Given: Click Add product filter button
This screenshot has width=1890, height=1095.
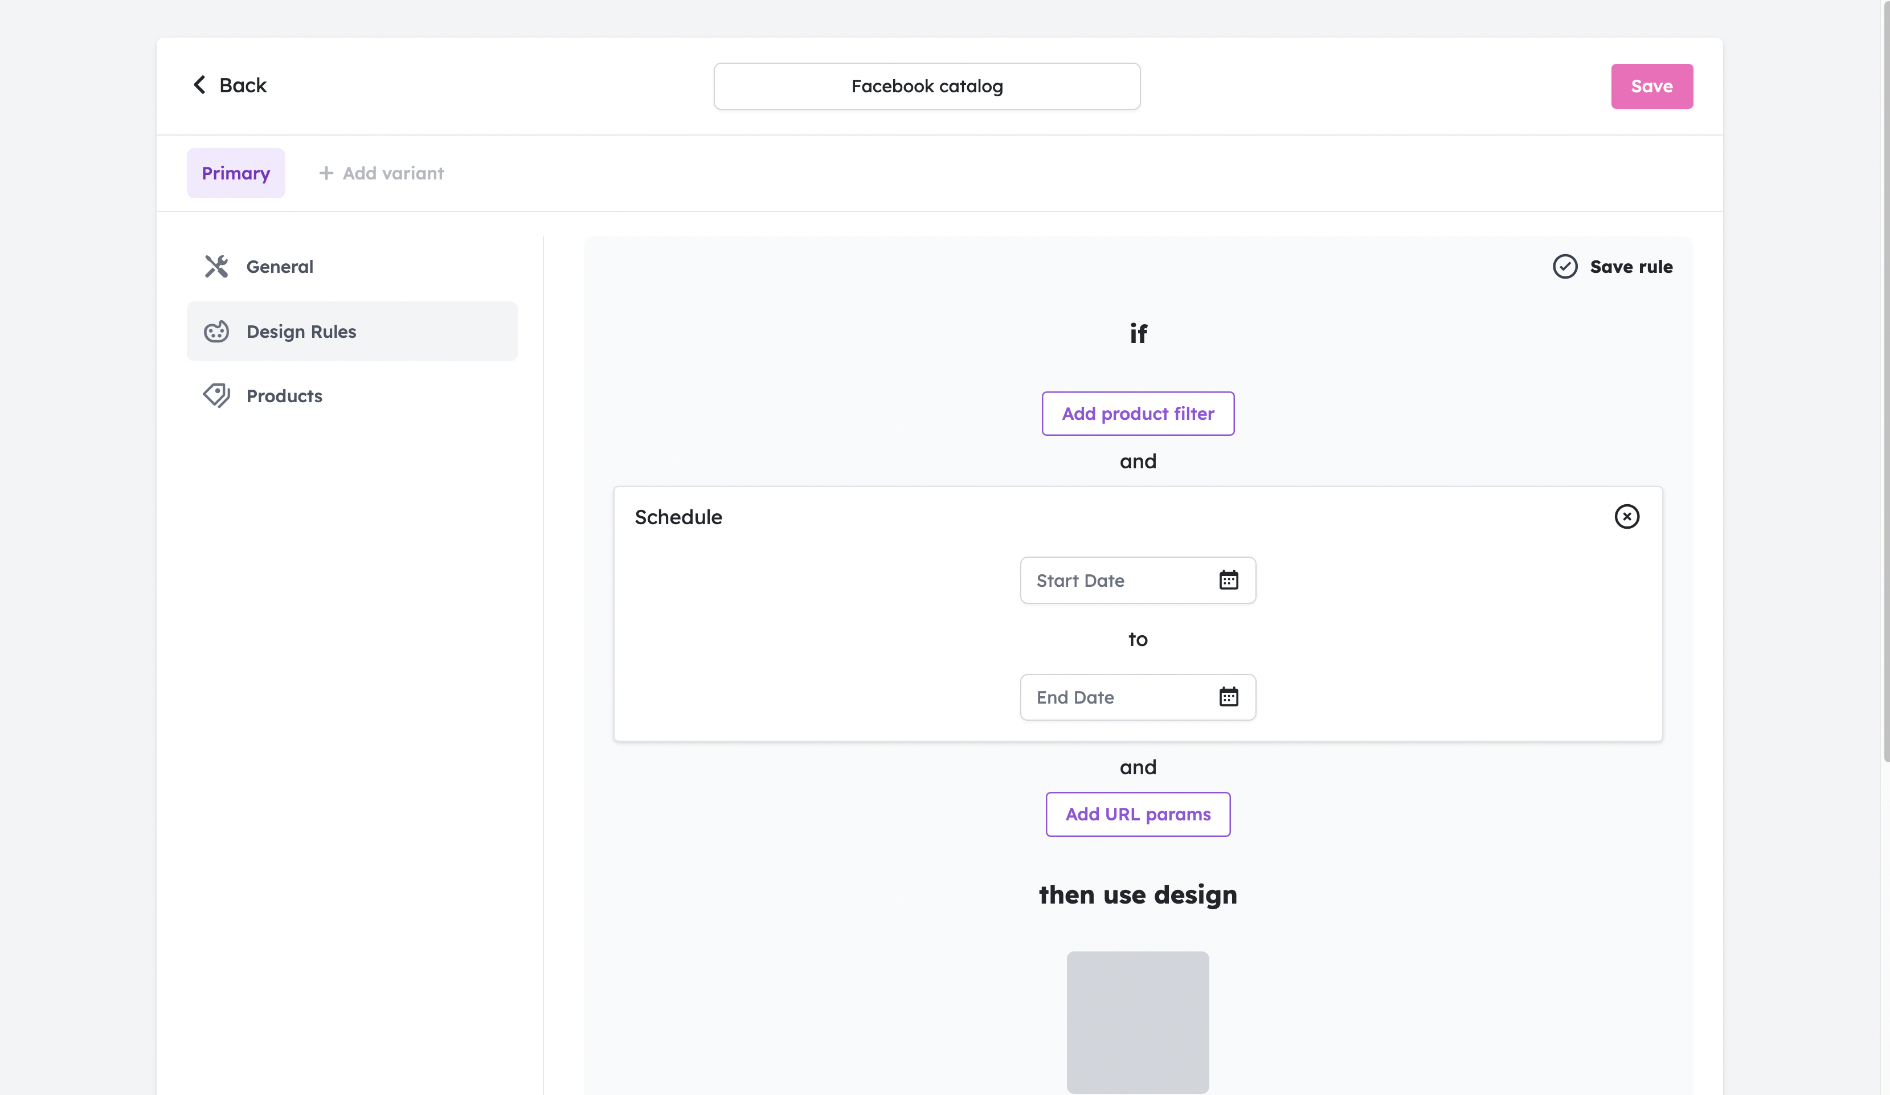Looking at the screenshot, I should tap(1138, 413).
